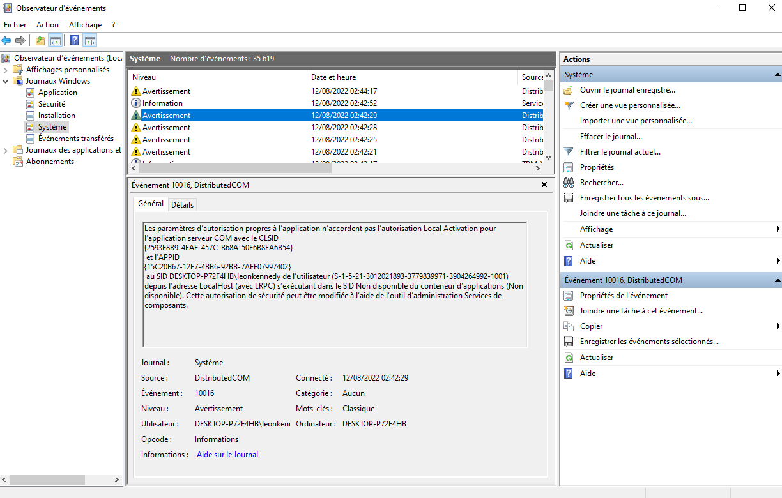Screen dimensions: 782x498
Task: Open the Affichage submenu in Actions pane
Action: 671,229
